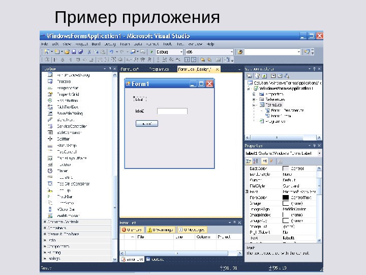366x275 pixels.
Task: Click the textbox on the Form1 designer
Action: point(172,111)
